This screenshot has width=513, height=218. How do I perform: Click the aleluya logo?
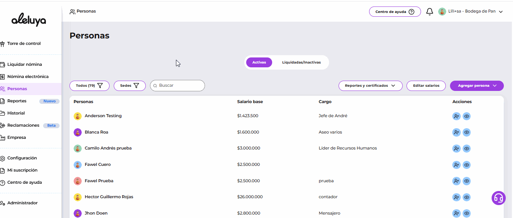[29, 20]
